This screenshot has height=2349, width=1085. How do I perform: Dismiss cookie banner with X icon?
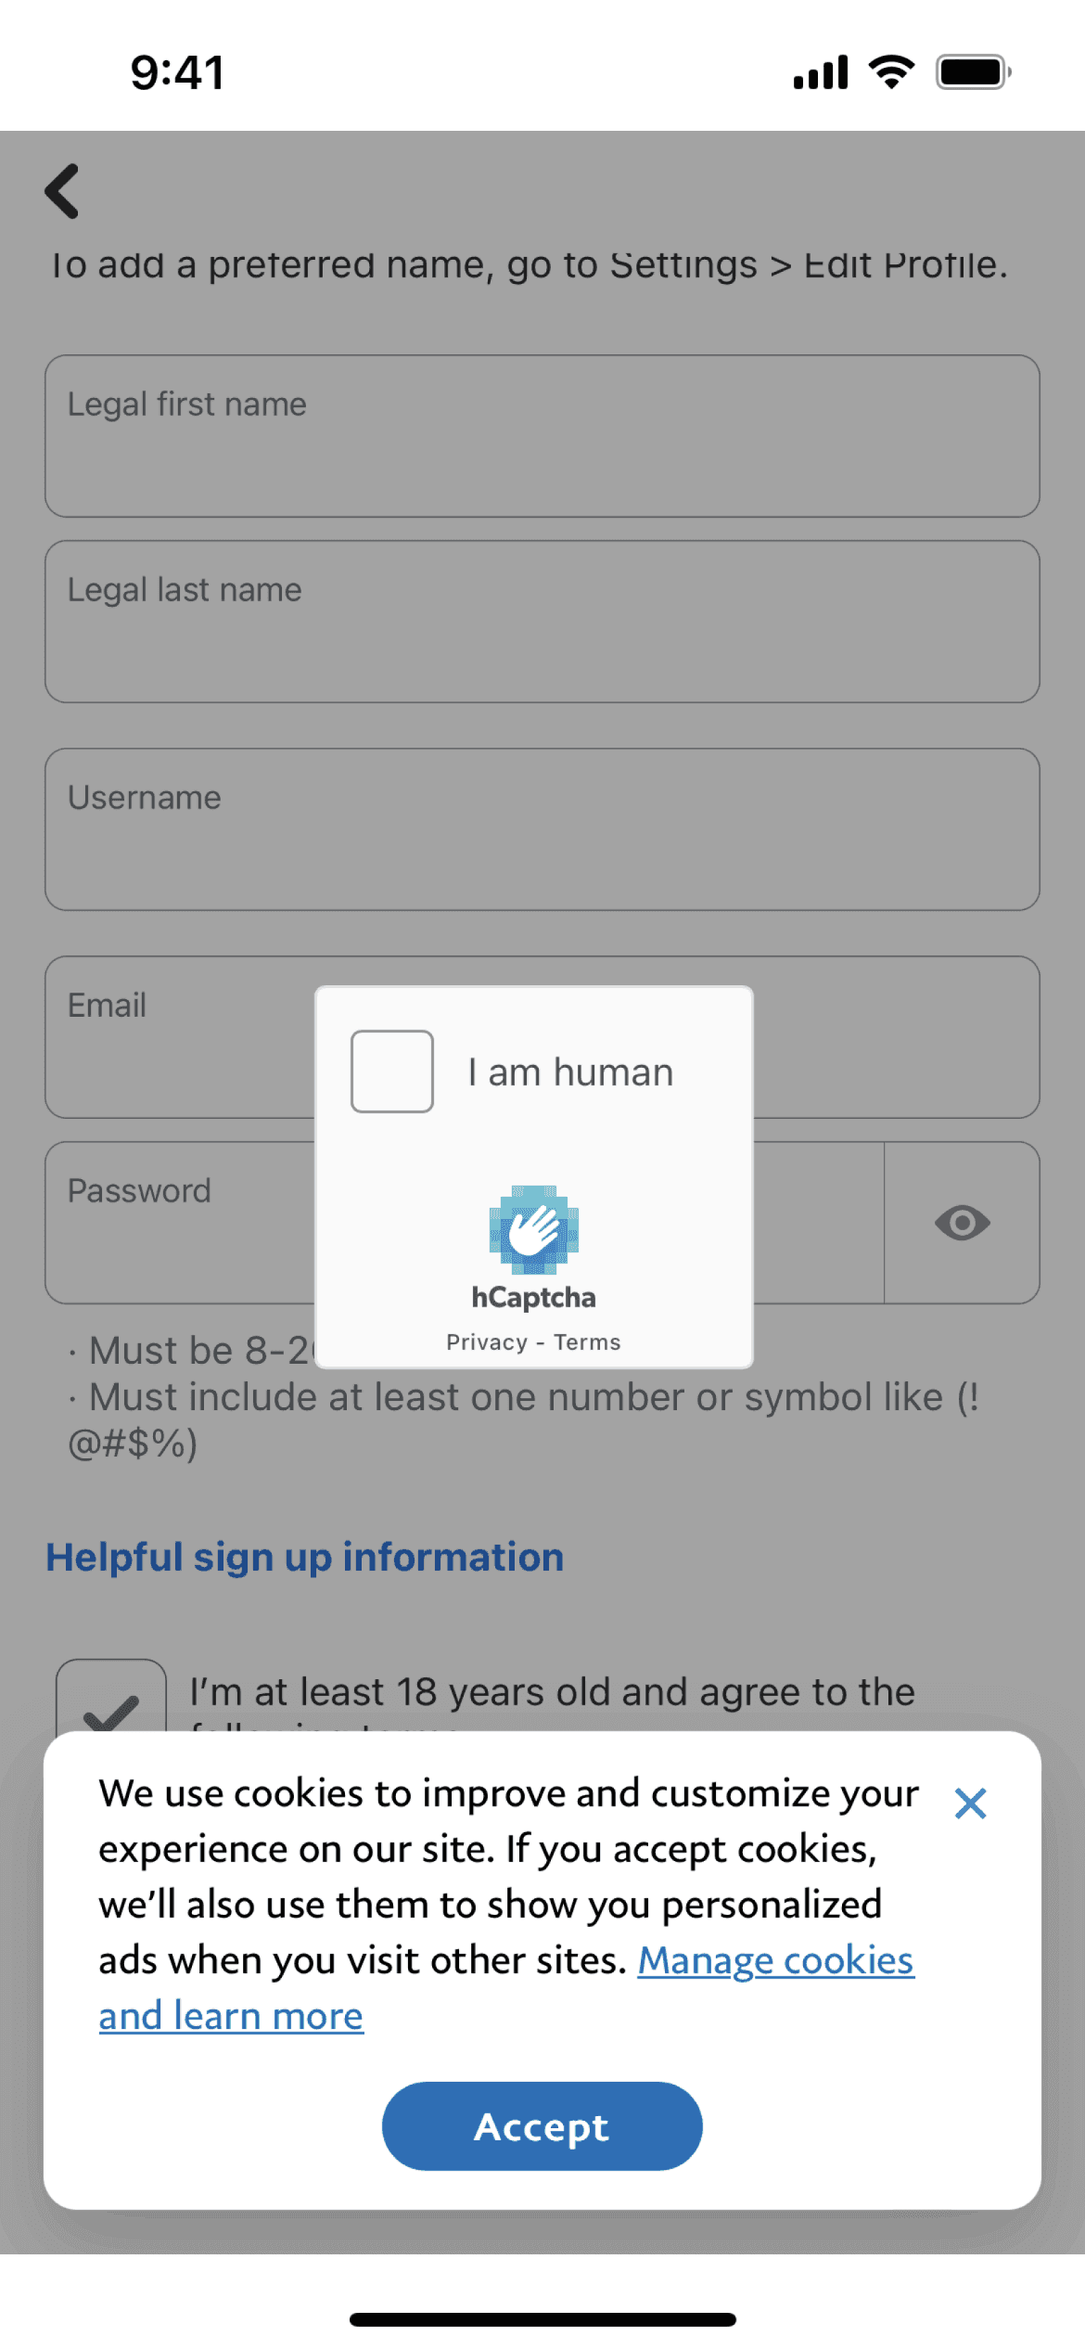(x=970, y=1803)
